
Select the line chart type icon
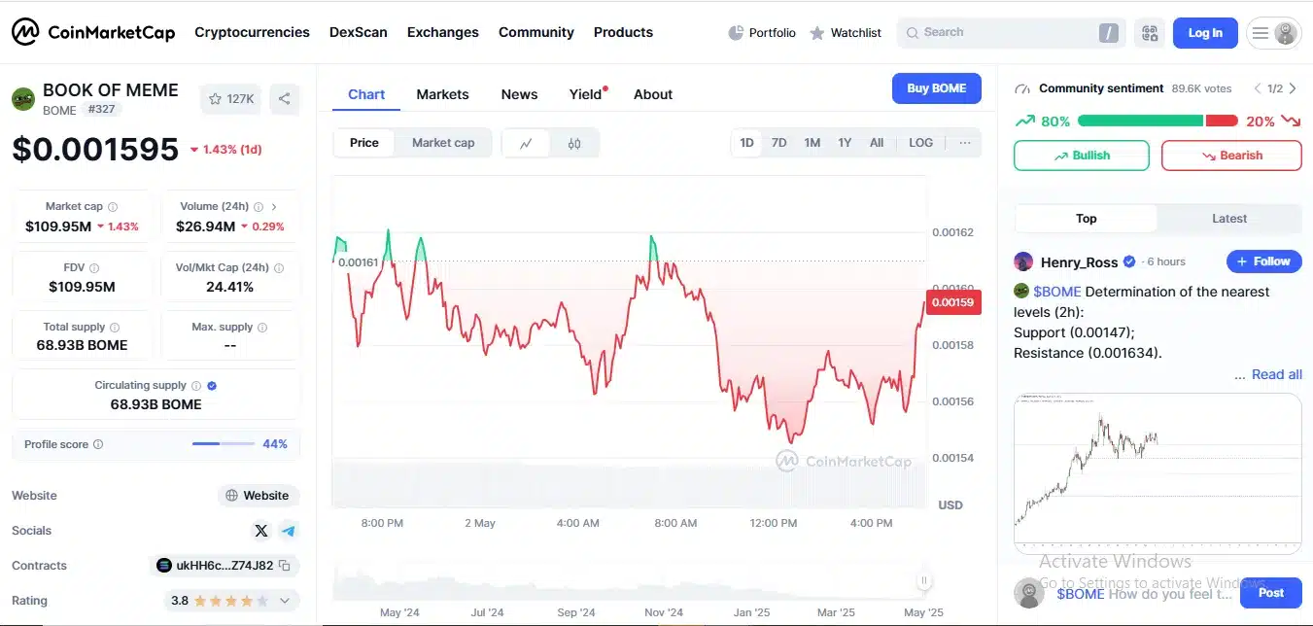(x=526, y=143)
